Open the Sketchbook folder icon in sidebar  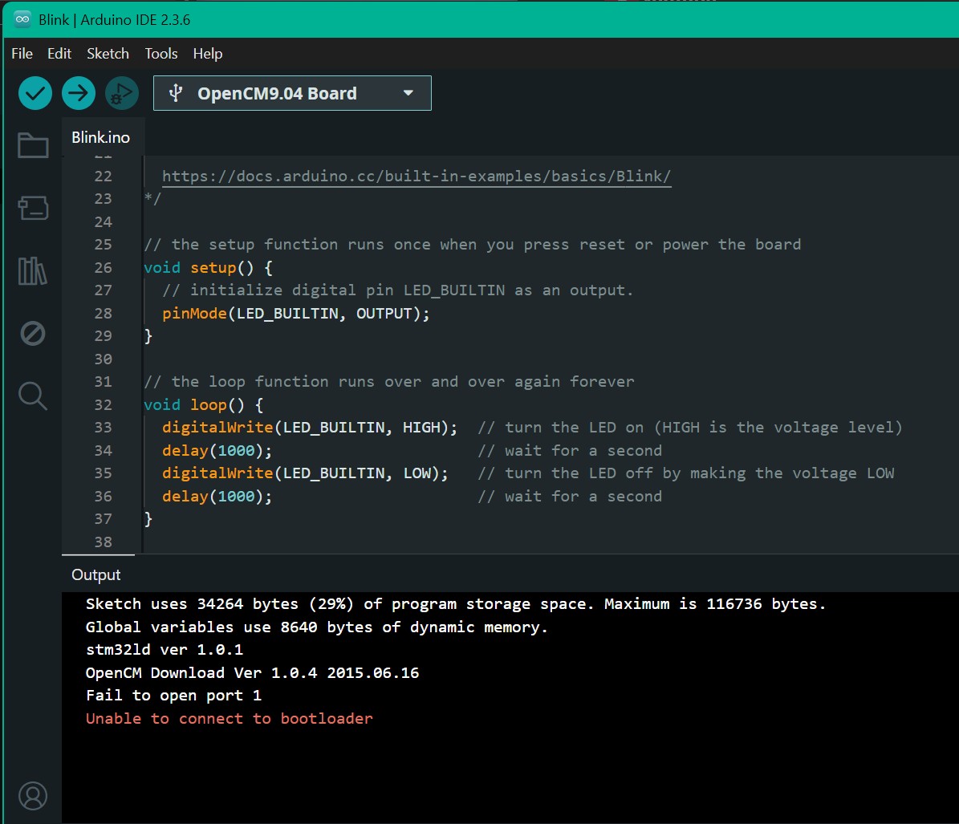coord(33,145)
